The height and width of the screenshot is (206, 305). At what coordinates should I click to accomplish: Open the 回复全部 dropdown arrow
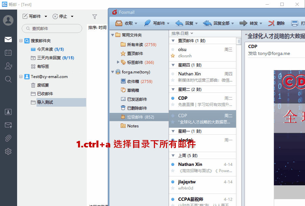point(233,24)
